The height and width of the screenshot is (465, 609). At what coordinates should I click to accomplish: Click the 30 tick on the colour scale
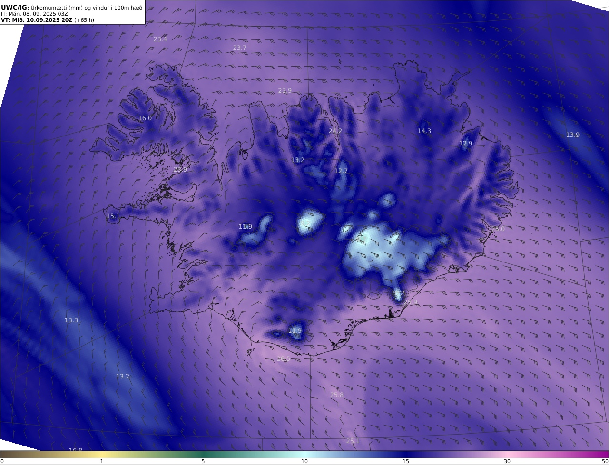point(507,462)
